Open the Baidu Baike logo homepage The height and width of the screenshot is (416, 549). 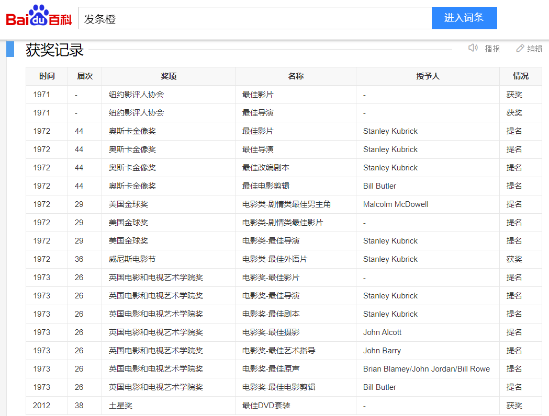pyautogui.click(x=39, y=16)
